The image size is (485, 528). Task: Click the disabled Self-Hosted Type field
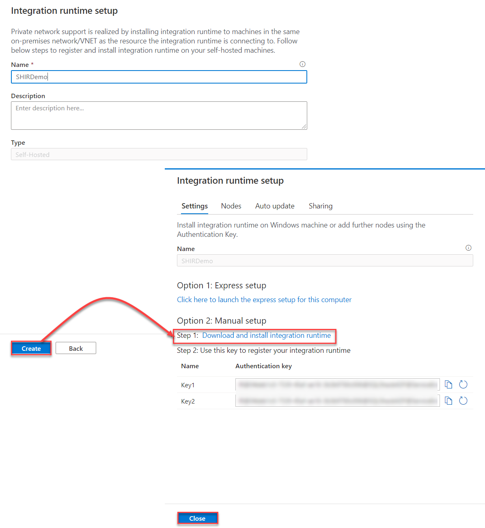click(159, 155)
